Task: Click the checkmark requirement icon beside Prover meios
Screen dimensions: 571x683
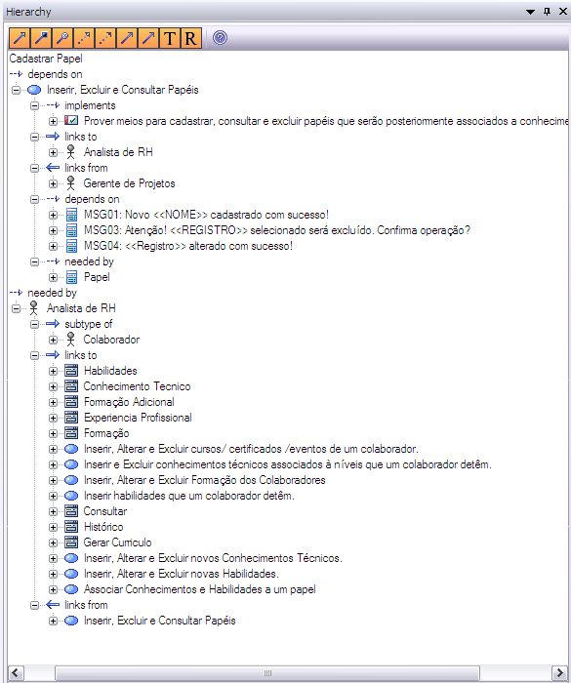Action: 71,121
